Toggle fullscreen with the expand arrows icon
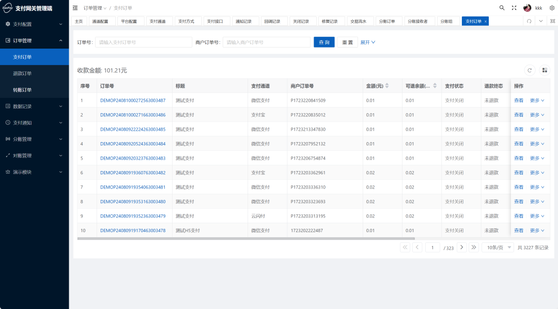Image resolution: width=558 pixels, height=309 pixels. tap(514, 8)
